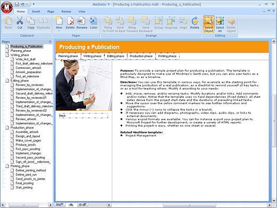Select Review_artwork page in tree
This screenshot has height=208, width=277.
point(26,119)
